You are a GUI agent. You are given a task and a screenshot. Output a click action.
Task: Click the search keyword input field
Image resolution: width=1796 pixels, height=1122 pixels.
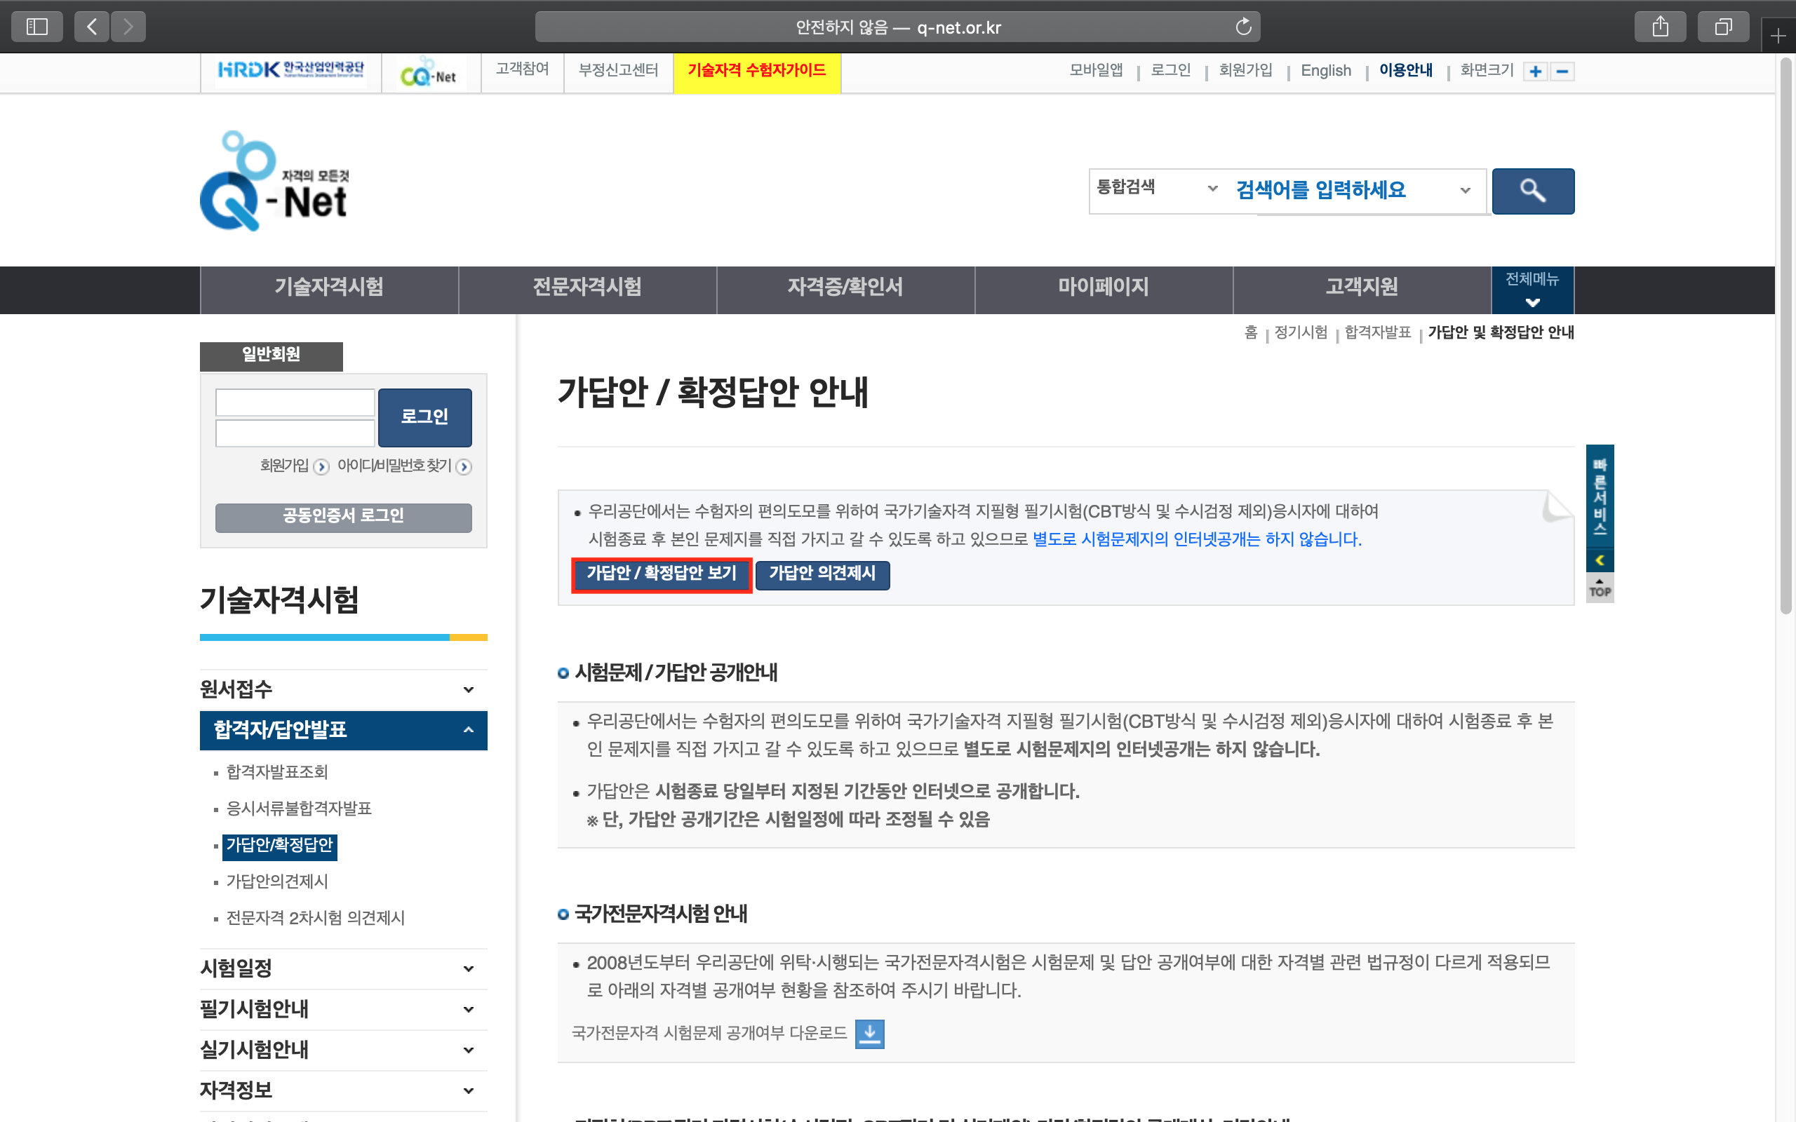(x=1336, y=191)
